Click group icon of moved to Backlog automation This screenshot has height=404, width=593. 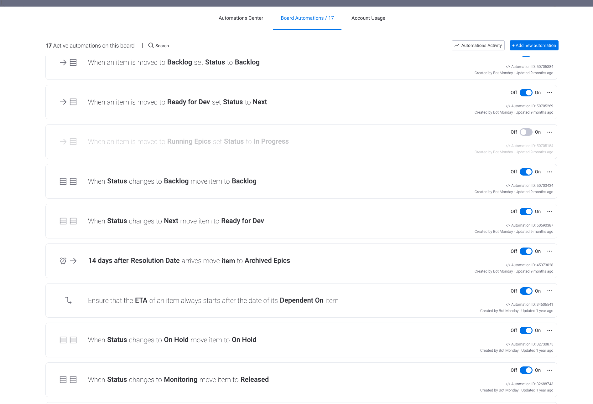[x=73, y=63]
